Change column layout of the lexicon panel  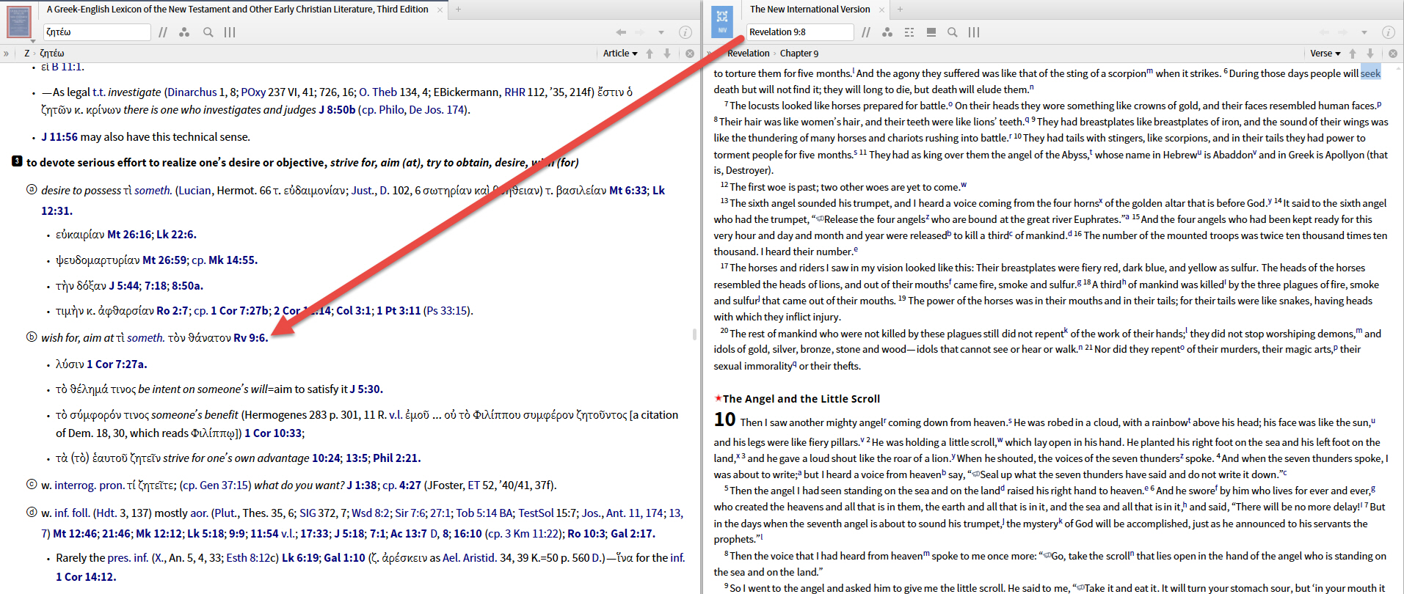[x=230, y=32]
